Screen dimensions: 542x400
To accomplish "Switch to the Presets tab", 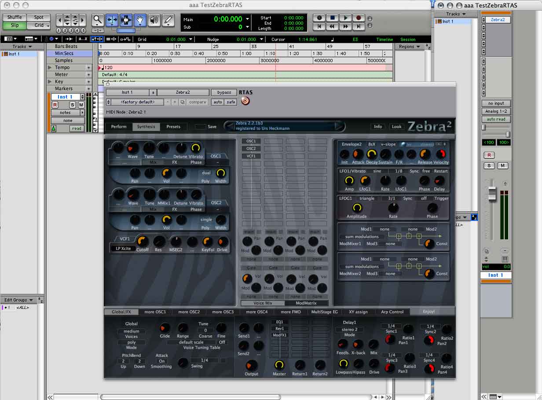I will tap(173, 127).
